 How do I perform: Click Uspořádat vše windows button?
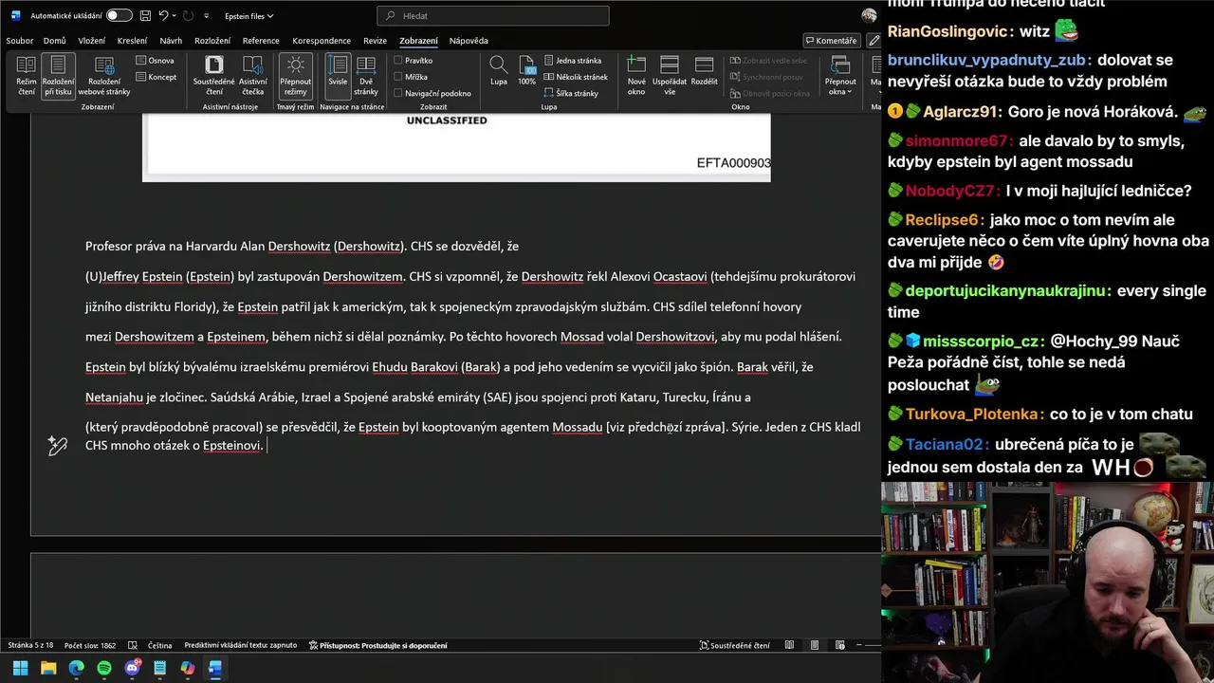(670, 76)
